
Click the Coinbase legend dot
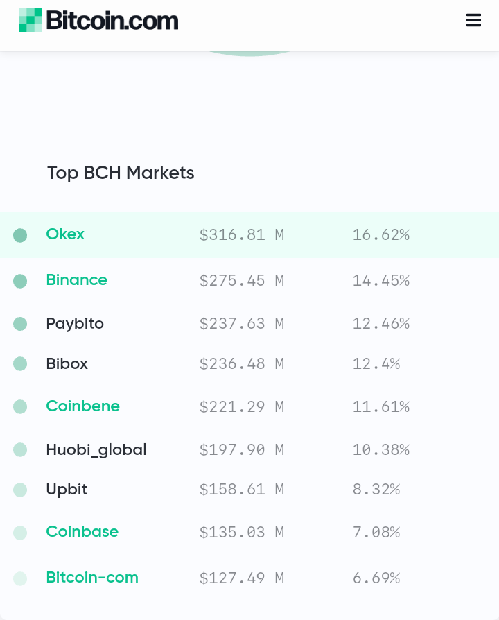[20, 533]
